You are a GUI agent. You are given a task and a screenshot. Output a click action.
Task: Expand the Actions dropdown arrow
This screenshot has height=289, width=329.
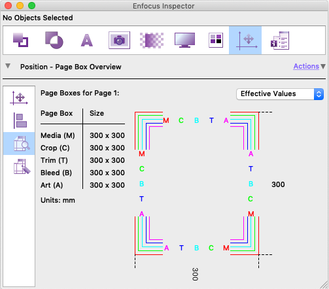click(x=323, y=66)
